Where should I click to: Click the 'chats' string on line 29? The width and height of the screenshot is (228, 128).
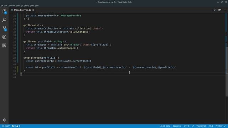(x=96, y=28)
